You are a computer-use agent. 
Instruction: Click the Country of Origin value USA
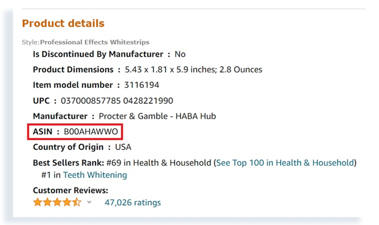pos(123,147)
